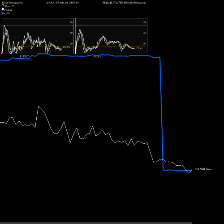Click the 20 level label in FULL chart
This screenshot has height=224, width=224.
pyautogui.click(x=145, y=43)
